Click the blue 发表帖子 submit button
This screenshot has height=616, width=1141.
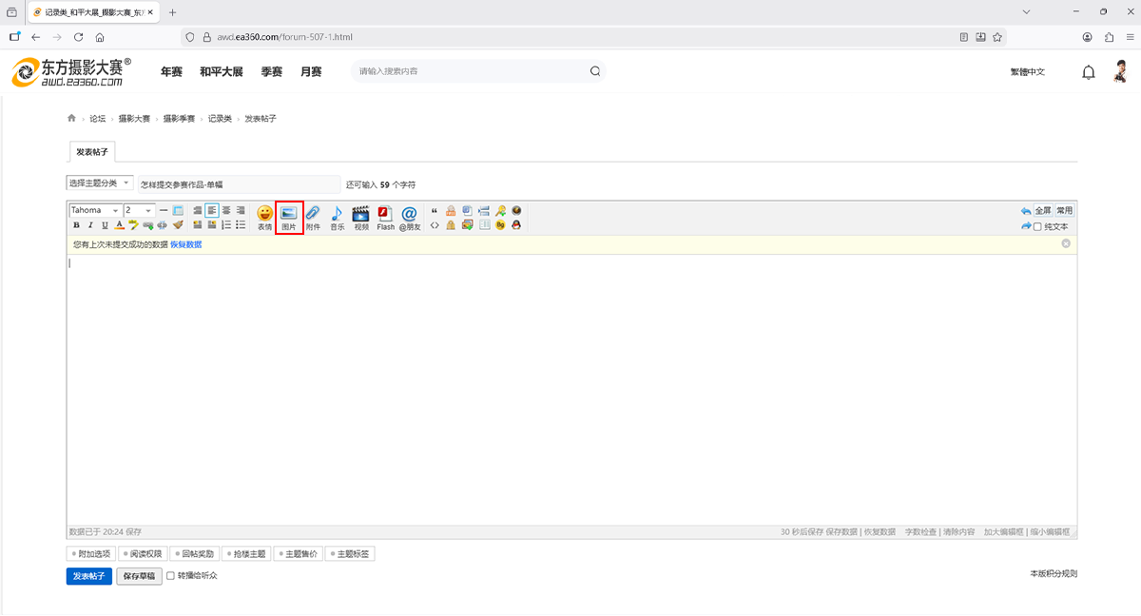click(x=89, y=576)
